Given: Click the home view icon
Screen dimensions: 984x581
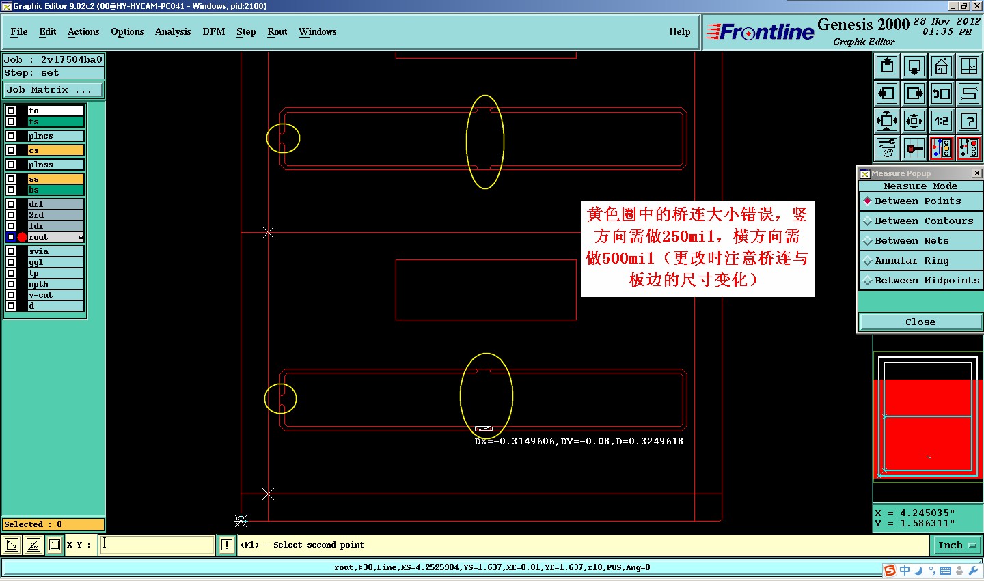Looking at the screenshot, I should tap(942, 66).
